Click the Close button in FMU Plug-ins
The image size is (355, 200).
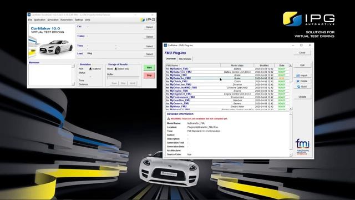click(x=302, y=53)
